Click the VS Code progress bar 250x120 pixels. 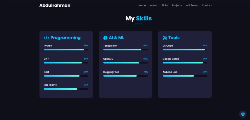click(x=185, y=50)
